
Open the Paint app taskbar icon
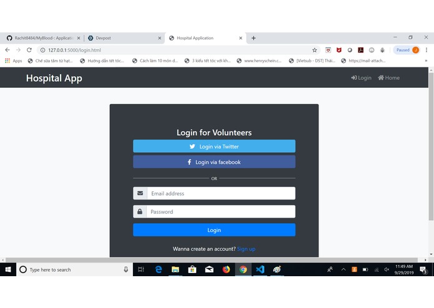pos(277,269)
